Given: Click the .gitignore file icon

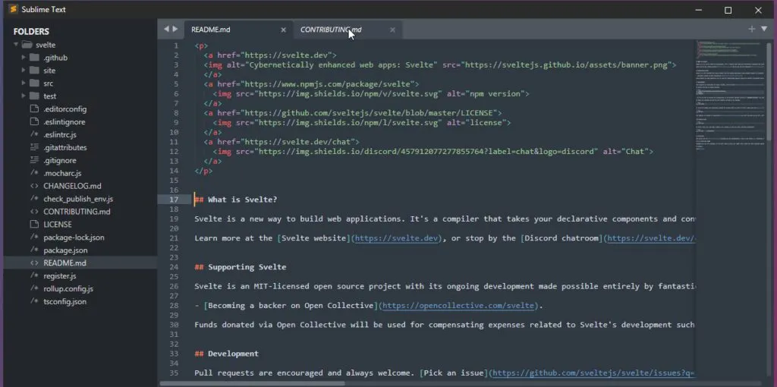Looking at the screenshot, I should point(34,160).
